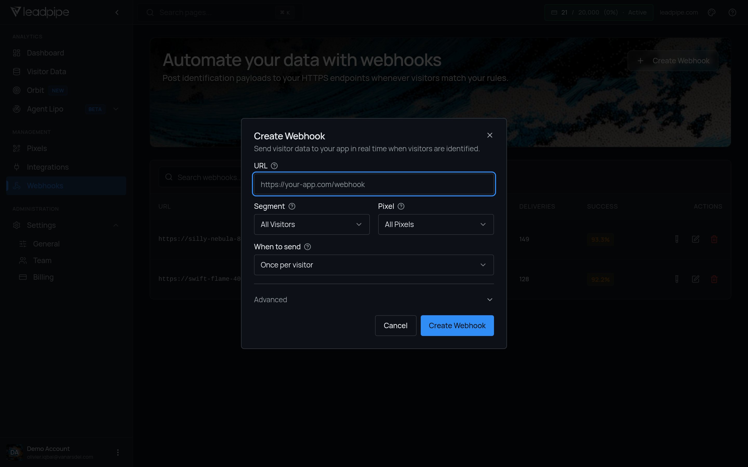The width and height of the screenshot is (748, 467).
Task: Click the 93.3% success badge
Action: tap(600, 240)
